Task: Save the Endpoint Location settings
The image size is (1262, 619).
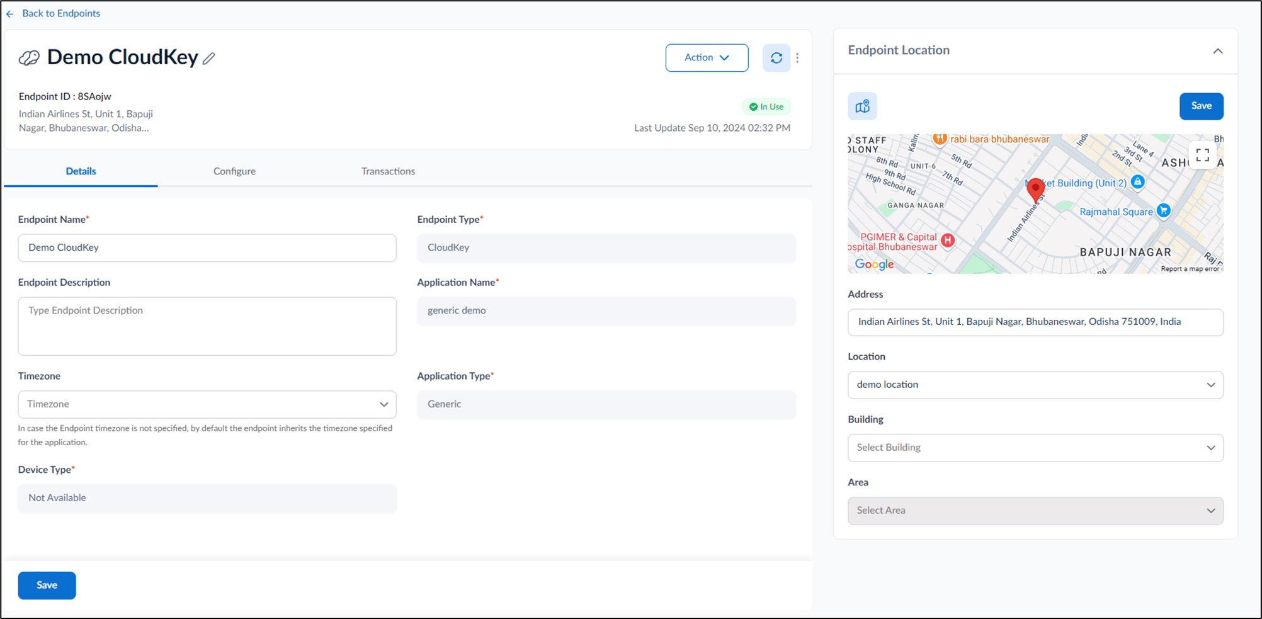Action: coord(1201,106)
